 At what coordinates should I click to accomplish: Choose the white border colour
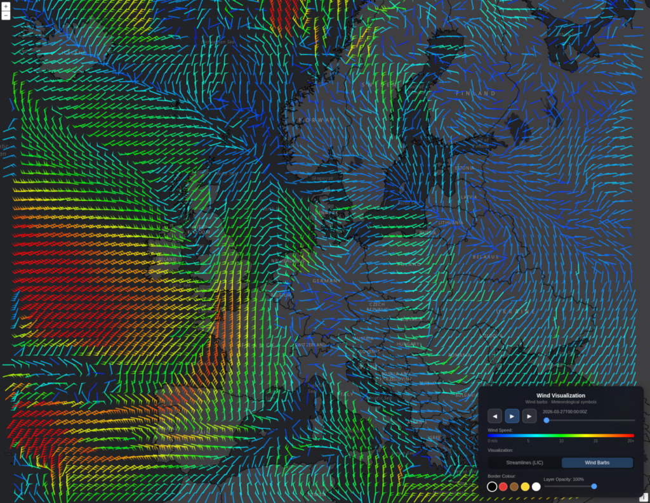[x=536, y=487]
